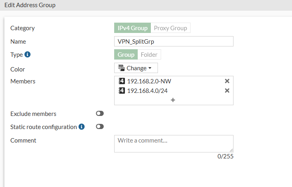Click the address icon beside 192.168.2.0-NW
This screenshot has height=187, width=292.
click(122, 81)
